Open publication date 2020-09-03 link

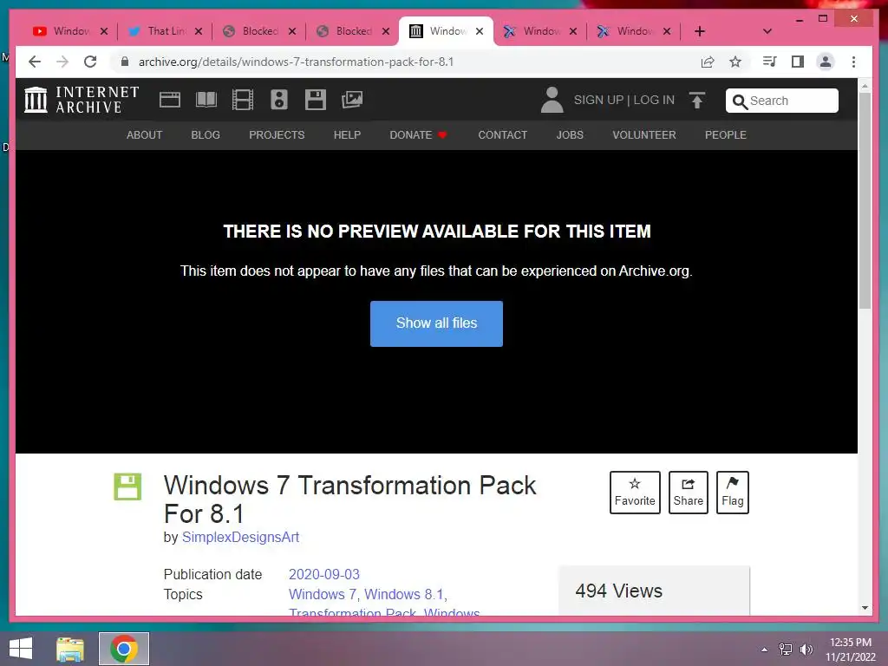pos(324,574)
